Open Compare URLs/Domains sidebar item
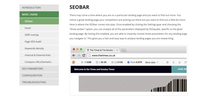 click(x=39, y=62)
